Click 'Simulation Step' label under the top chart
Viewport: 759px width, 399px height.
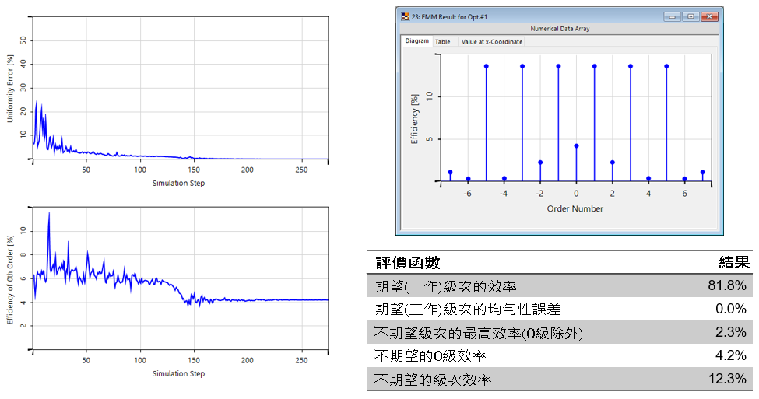pos(178,184)
